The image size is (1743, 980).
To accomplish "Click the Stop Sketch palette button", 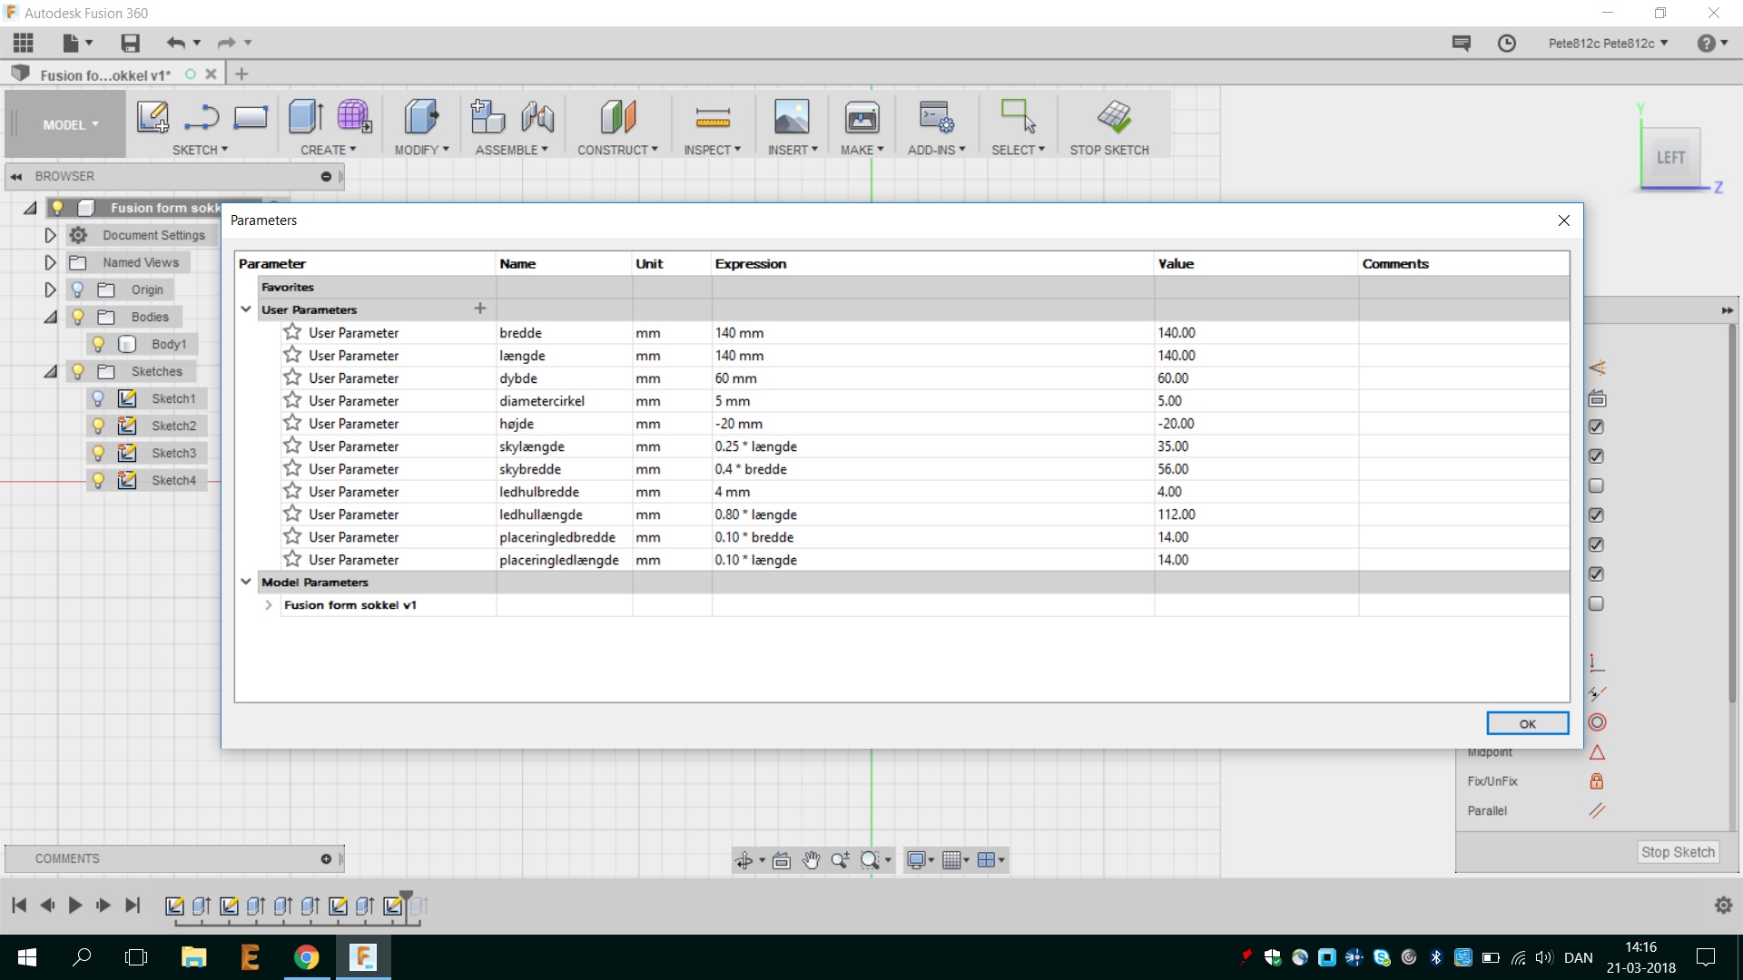I will click(1677, 852).
